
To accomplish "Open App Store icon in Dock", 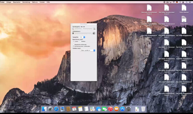I will (x=122, y=109).
